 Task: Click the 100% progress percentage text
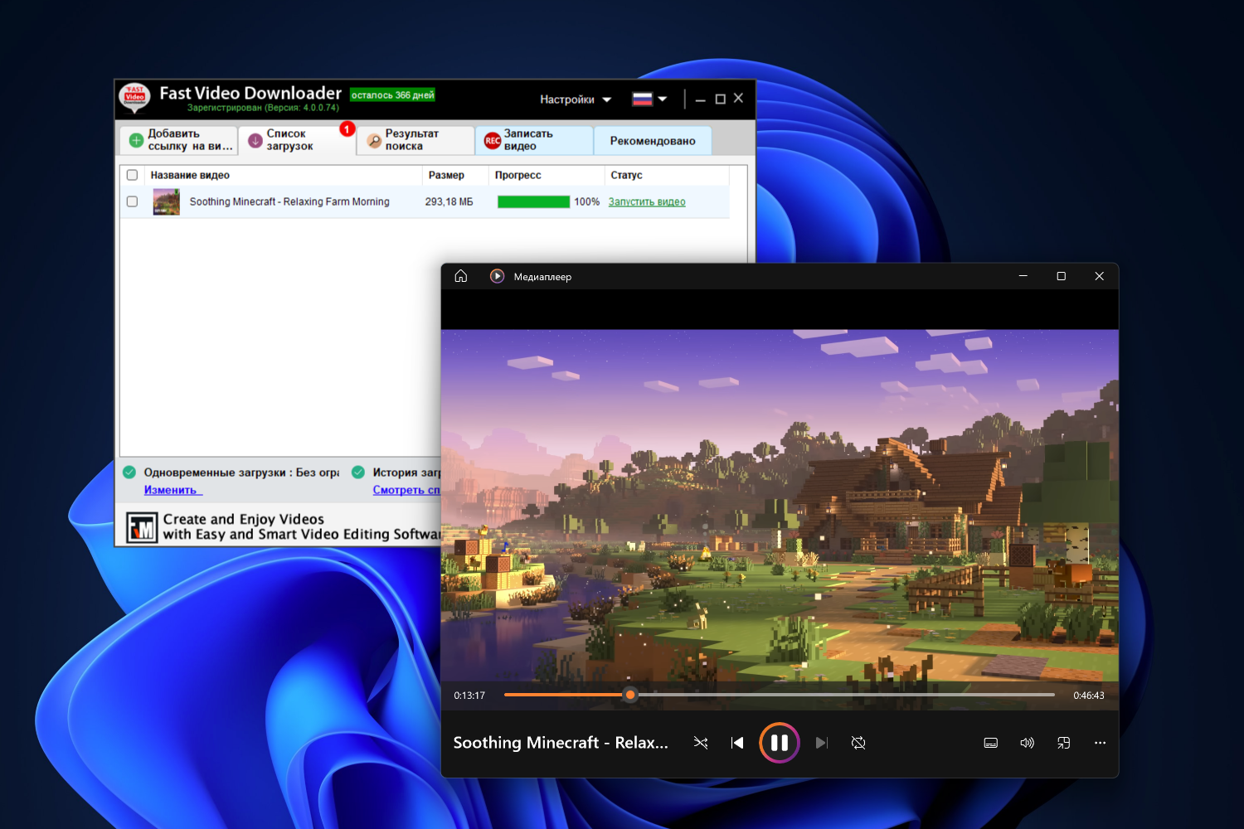586,201
